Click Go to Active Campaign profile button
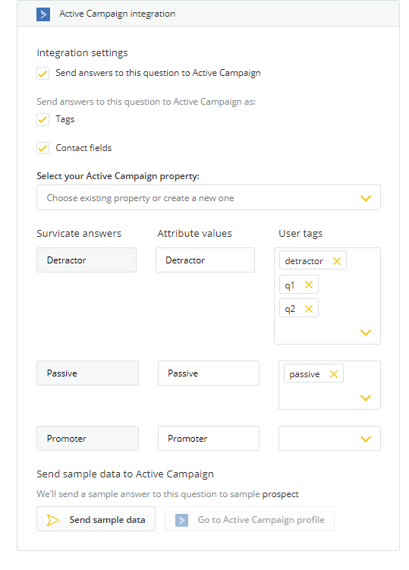The width and height of the screenshot is (409, 570). click(x=250, y=519)
